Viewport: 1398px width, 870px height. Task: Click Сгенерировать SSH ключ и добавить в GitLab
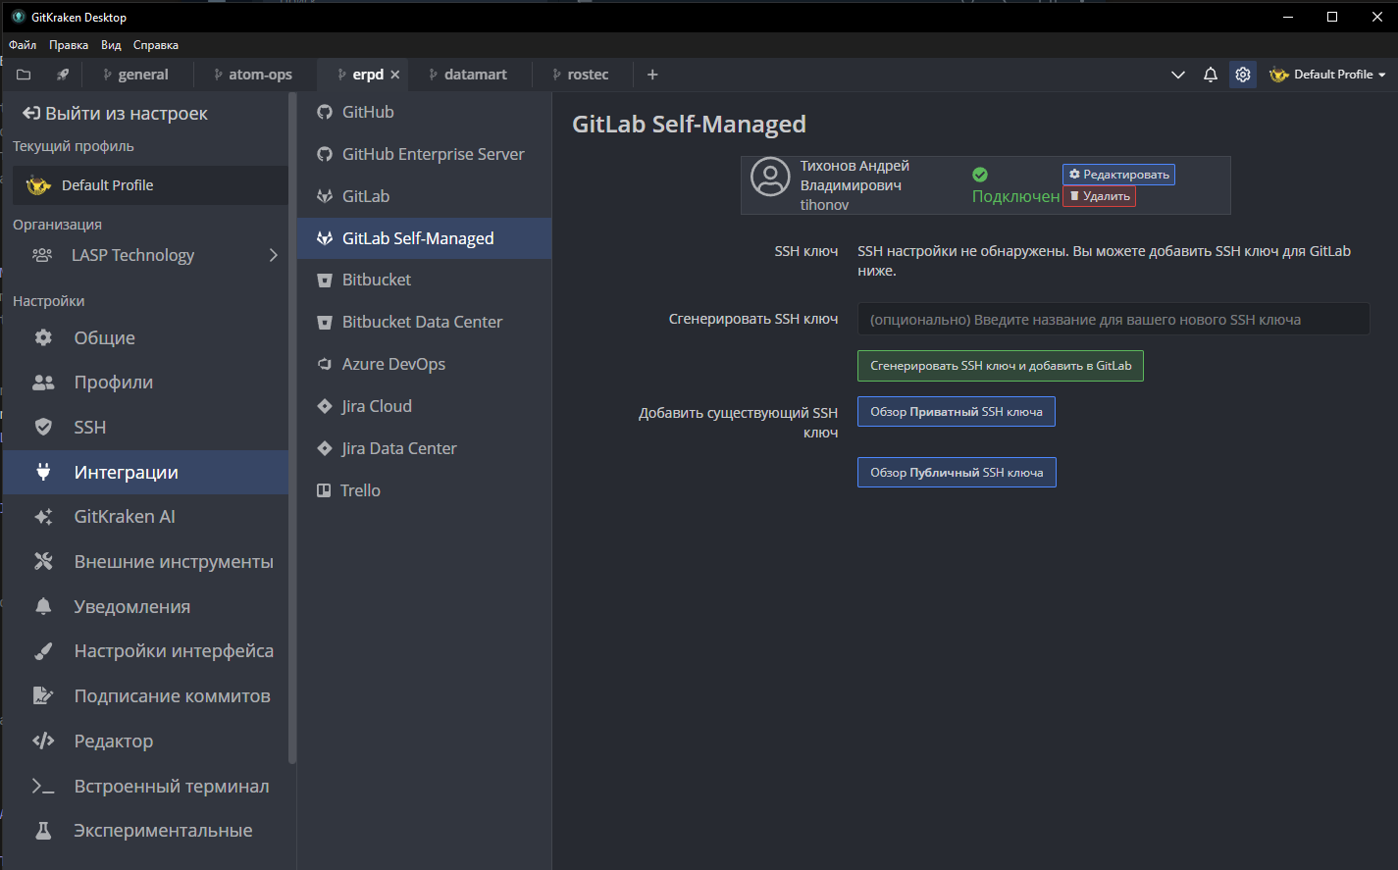pos(1001,366)
